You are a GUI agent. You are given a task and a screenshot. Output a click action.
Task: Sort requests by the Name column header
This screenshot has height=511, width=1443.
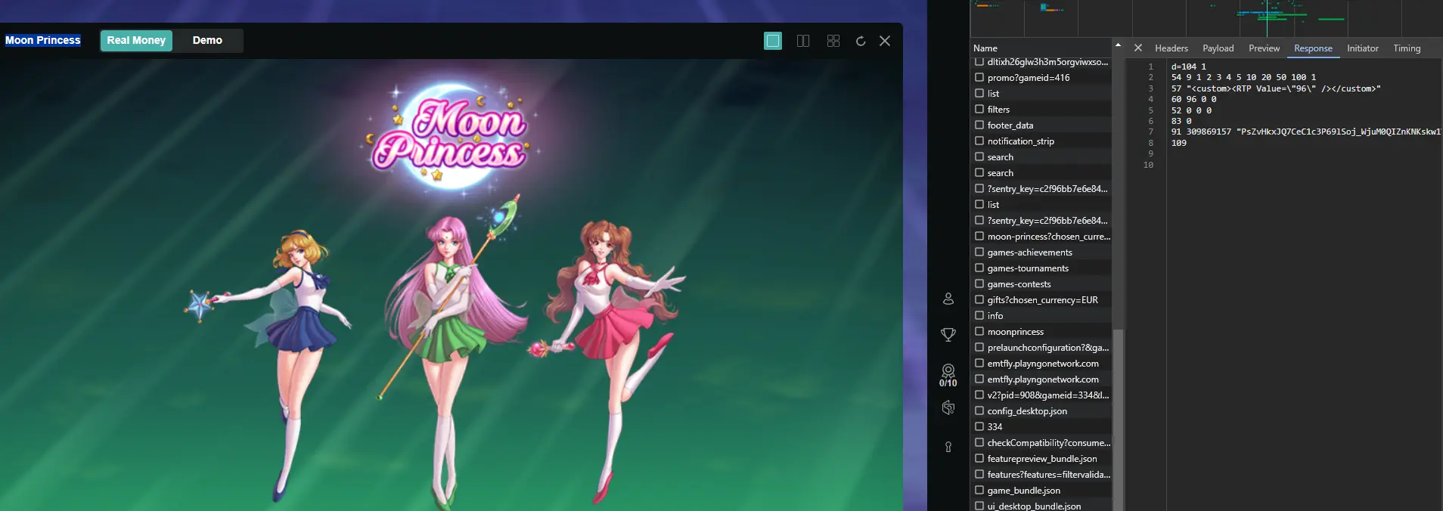coord(985,48)
